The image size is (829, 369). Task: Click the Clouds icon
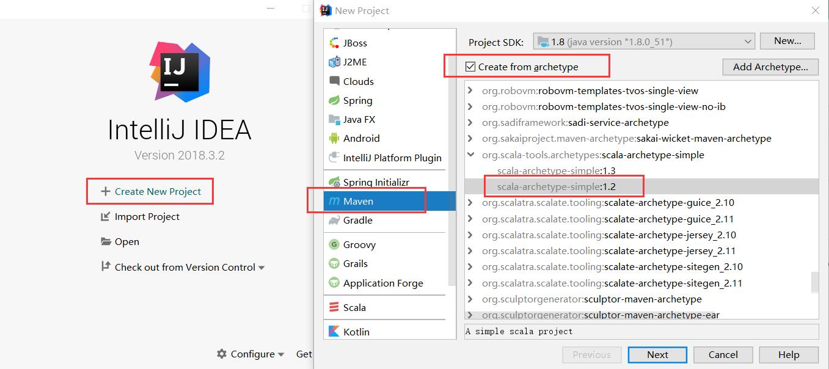[x=334, y=81]
